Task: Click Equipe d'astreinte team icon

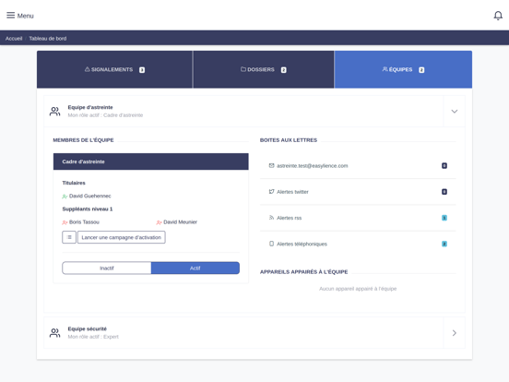Action: point(54,112)
